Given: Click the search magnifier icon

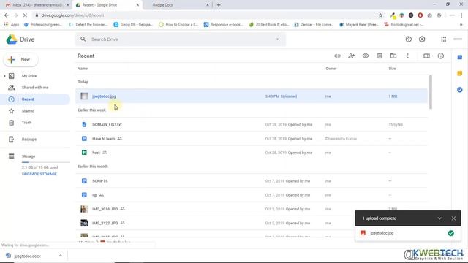Looking at the screenshot, I should click(83, 39).
